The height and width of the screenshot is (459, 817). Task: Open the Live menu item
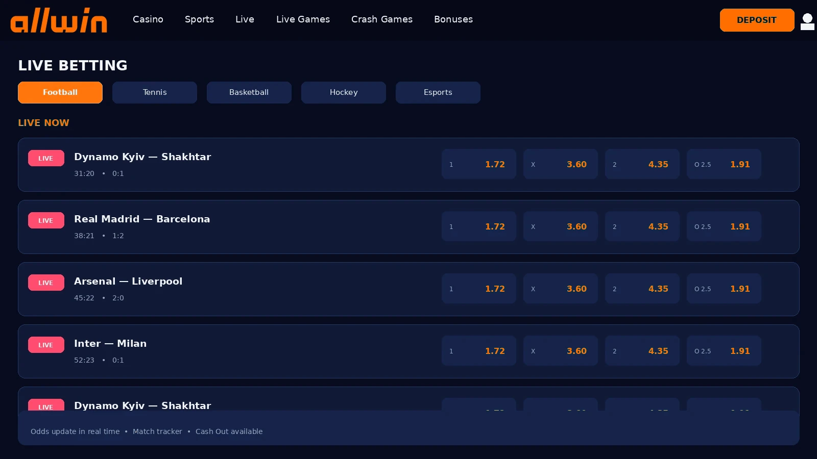coord(245,19)
